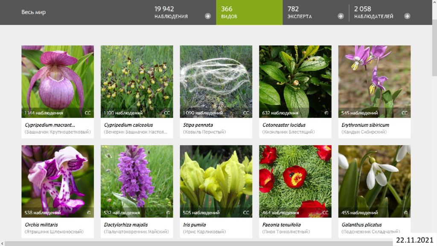Click copyright icon on Orchis militaris photo

tap(89, 213)
